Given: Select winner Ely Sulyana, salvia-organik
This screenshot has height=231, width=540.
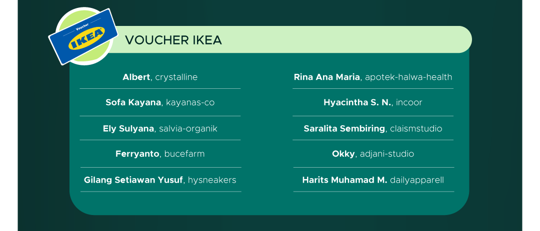Looking at the screenshot, I should [160, 129].
